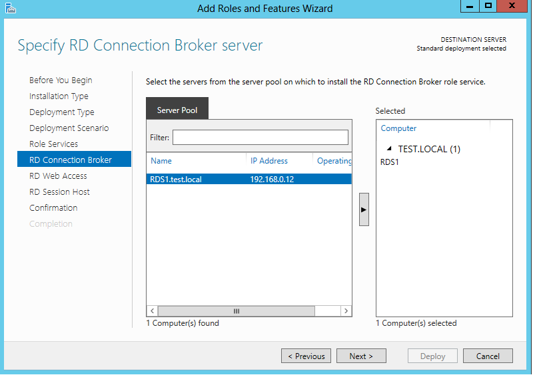Image resolution: width=539 pixels, height=383 pixels.
Task: Click the Cancel button
Action: click(488, 356)
